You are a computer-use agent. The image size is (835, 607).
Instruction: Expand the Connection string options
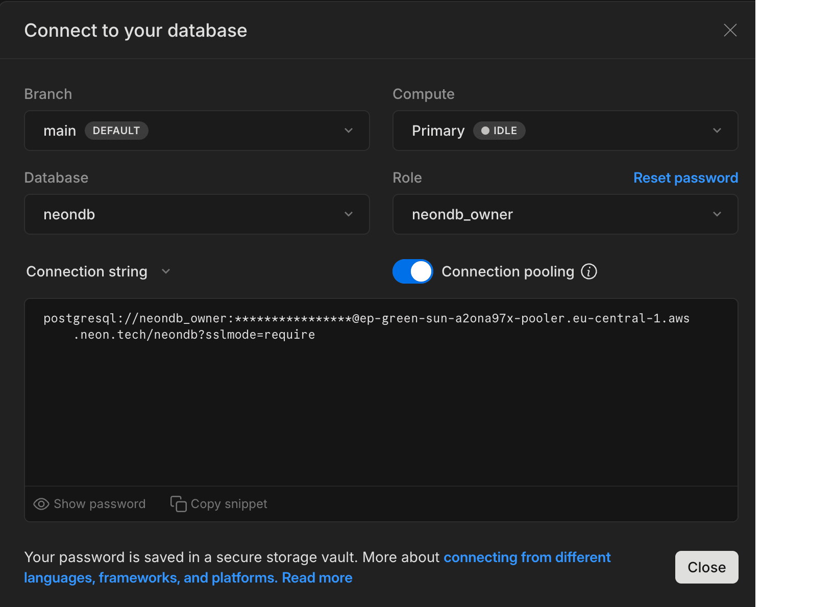(165, 271)
